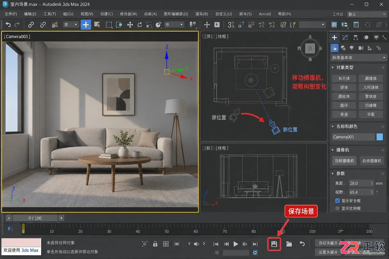This screenshot has height=259, width=389.
Task: Click the Undo arrow in main toolbar
Action: (x=8, y=25)
